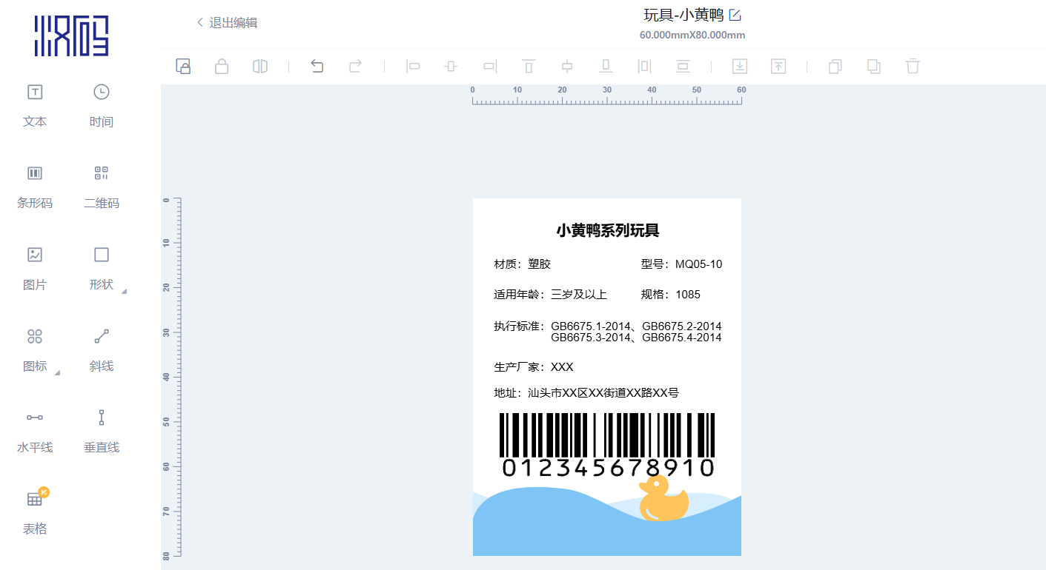Select the 规格：1085 text
Viewport: 1046px width, 570px height.
pos(670,295)
